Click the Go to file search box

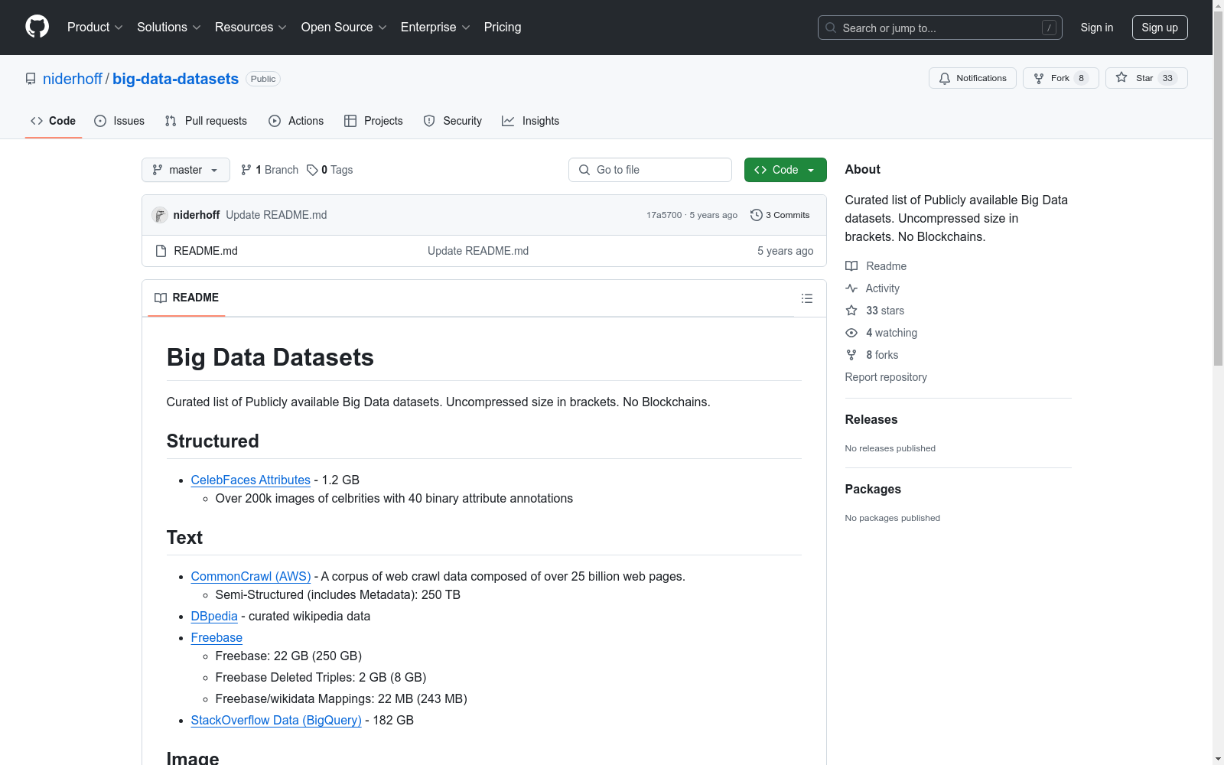pos(650,170)
